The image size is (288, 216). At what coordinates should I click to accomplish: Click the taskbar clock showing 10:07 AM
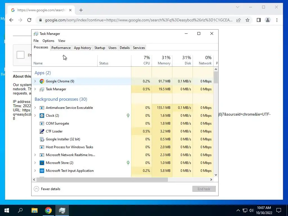point(264,210)
